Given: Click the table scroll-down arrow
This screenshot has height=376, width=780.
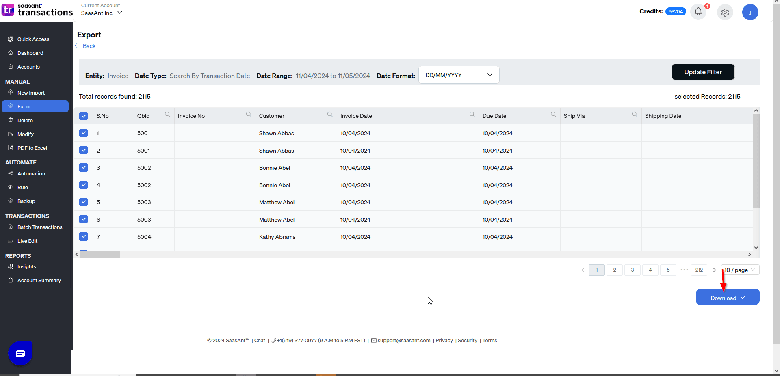Looking at the screenshot, I should [756, 248].
